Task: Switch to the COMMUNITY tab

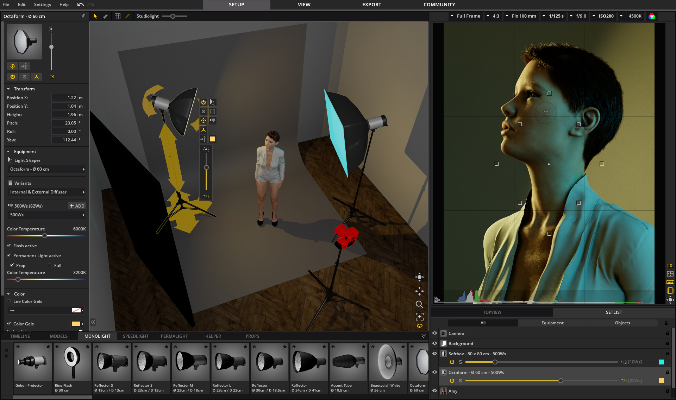Action: [x=439, y=5]
